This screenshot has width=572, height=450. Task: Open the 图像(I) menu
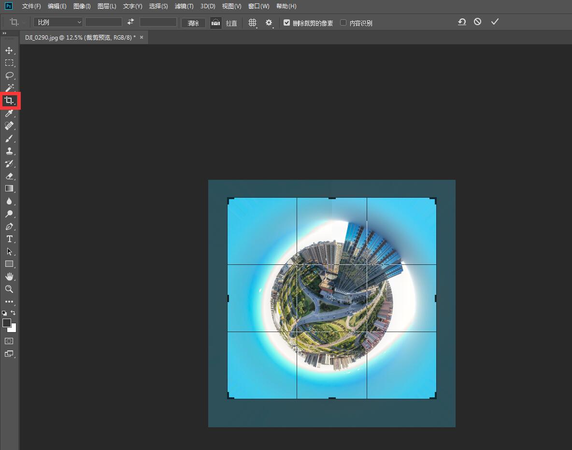pos(82,6)
